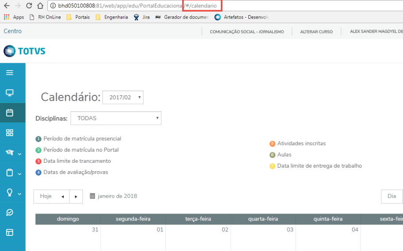This screenshot has width=403, height=251.
Task: Click the quarta-feira column header
Action: (x=263, y=219)
